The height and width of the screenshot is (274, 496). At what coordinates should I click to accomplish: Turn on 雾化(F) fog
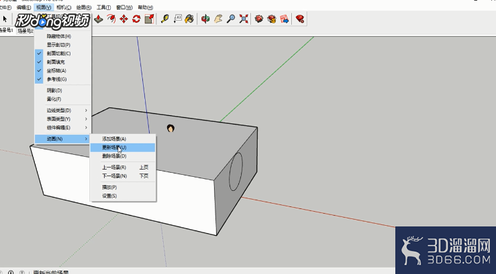click(x=62, y=98)
